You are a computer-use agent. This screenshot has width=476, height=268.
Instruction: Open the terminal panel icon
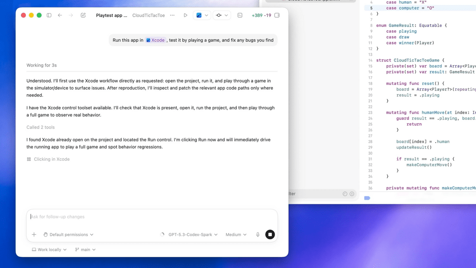coord(240,15)
